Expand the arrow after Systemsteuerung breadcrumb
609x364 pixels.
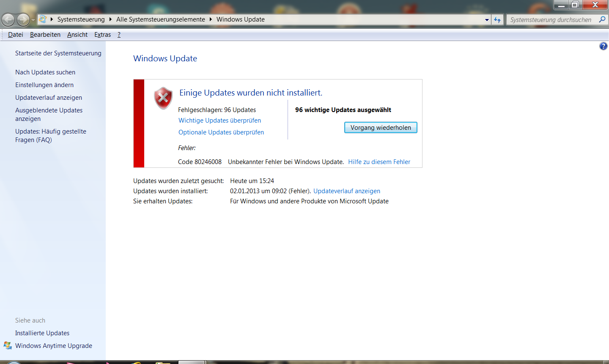(110, 19)
